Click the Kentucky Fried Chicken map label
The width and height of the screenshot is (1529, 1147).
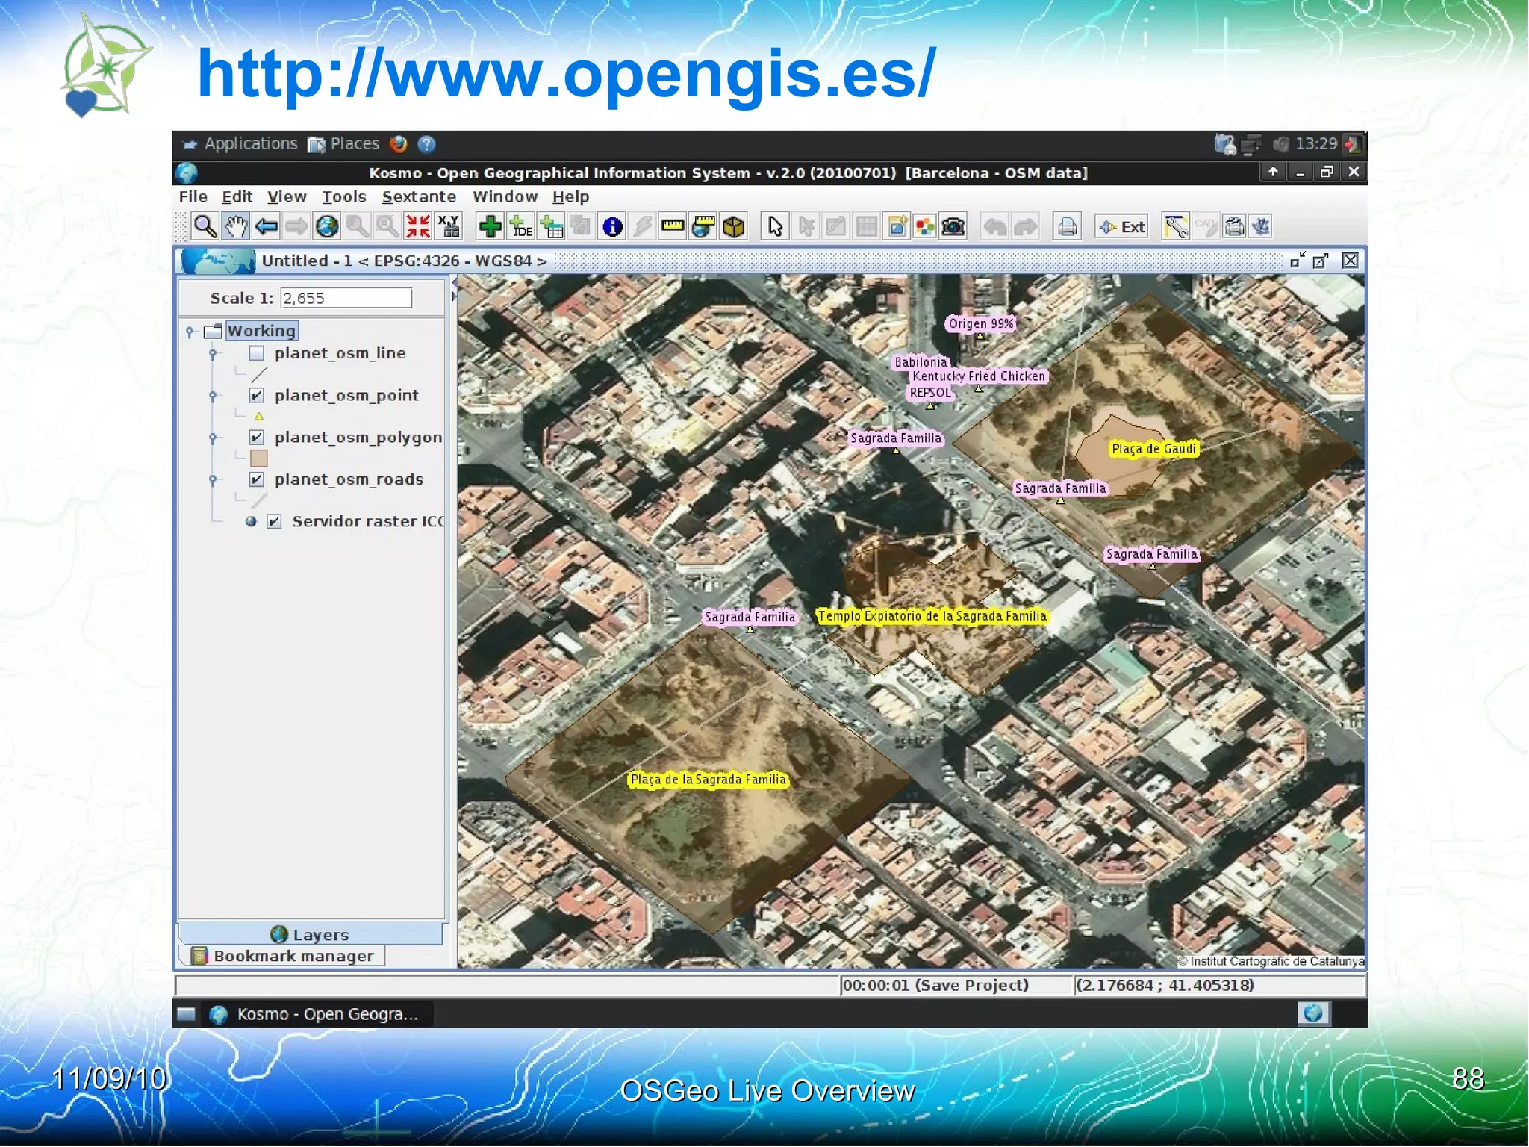(979, 376)
